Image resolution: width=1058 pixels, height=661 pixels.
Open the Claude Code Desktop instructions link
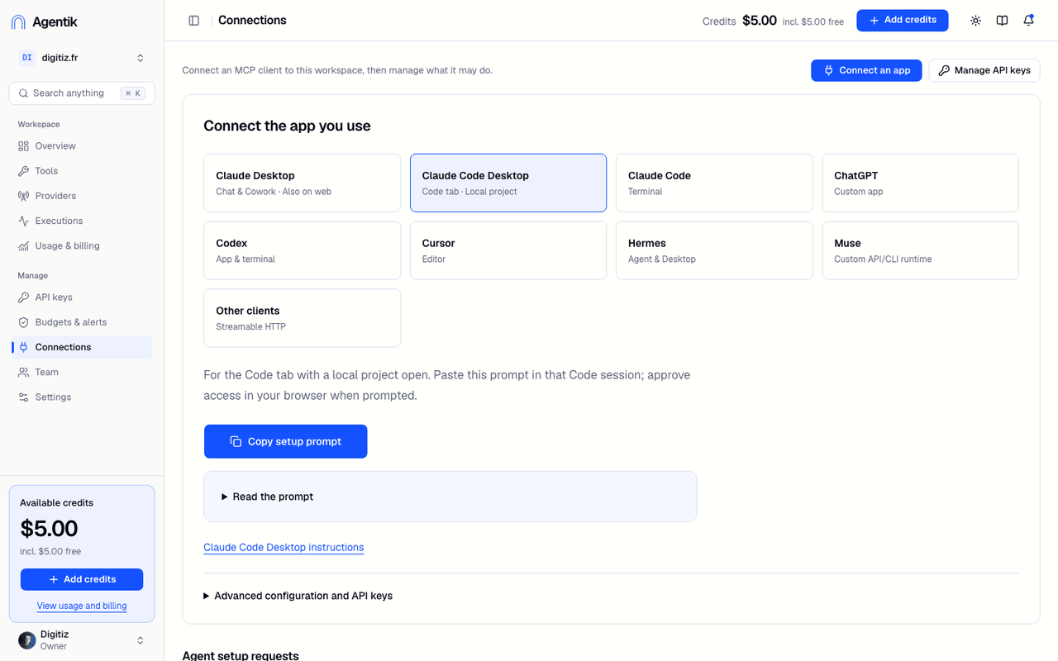(x=284, y=547)
